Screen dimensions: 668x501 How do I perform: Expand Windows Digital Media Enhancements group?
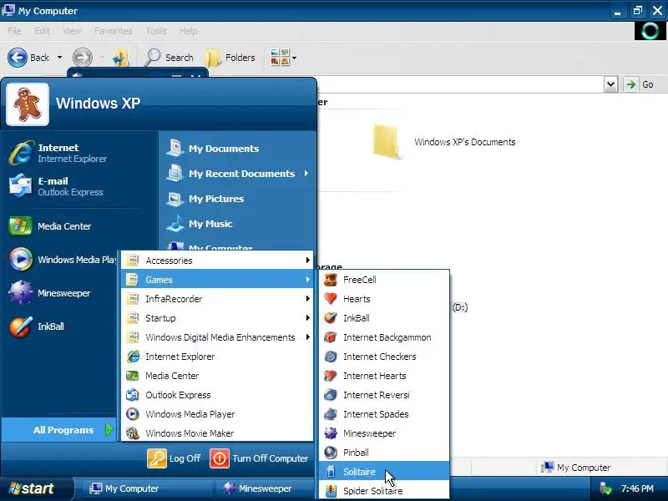pos(217,337)
